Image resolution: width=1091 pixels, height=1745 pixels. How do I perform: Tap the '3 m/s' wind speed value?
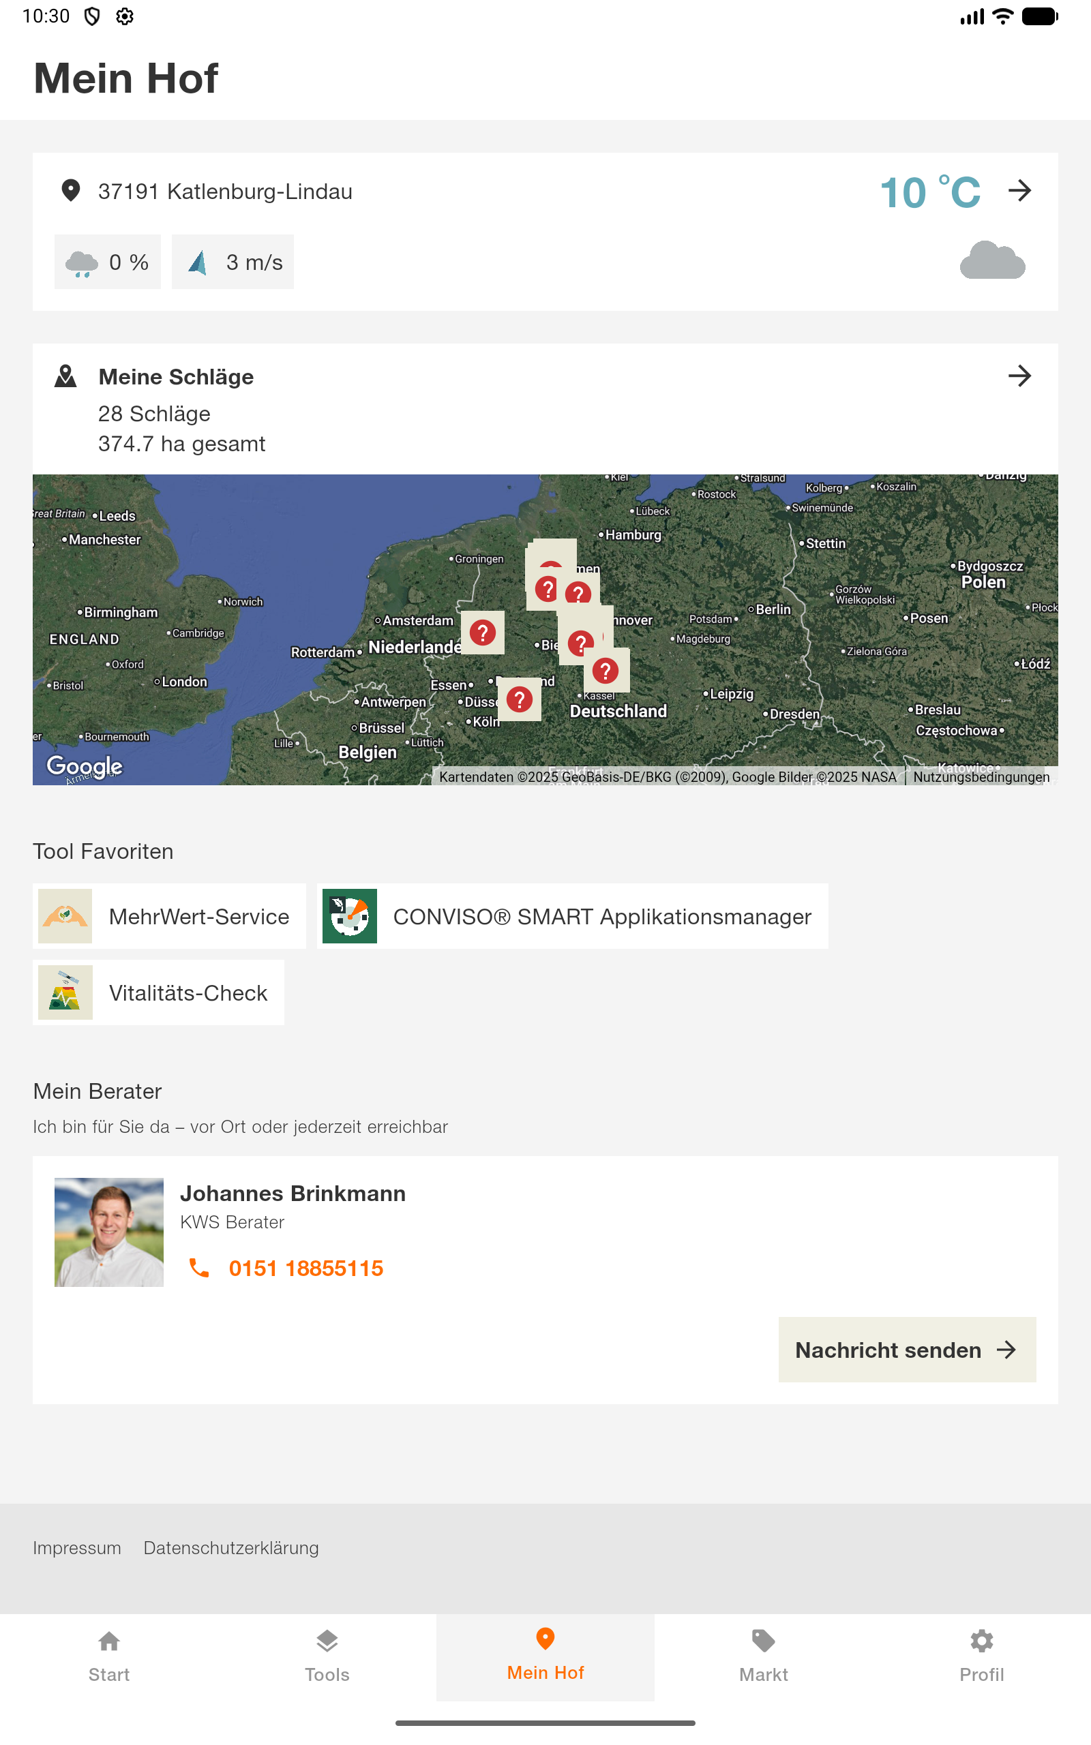[254, 262]
